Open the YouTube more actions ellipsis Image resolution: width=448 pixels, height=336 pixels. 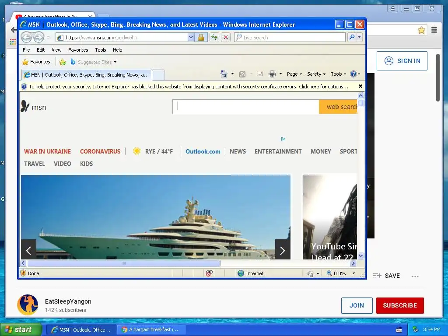415,276
